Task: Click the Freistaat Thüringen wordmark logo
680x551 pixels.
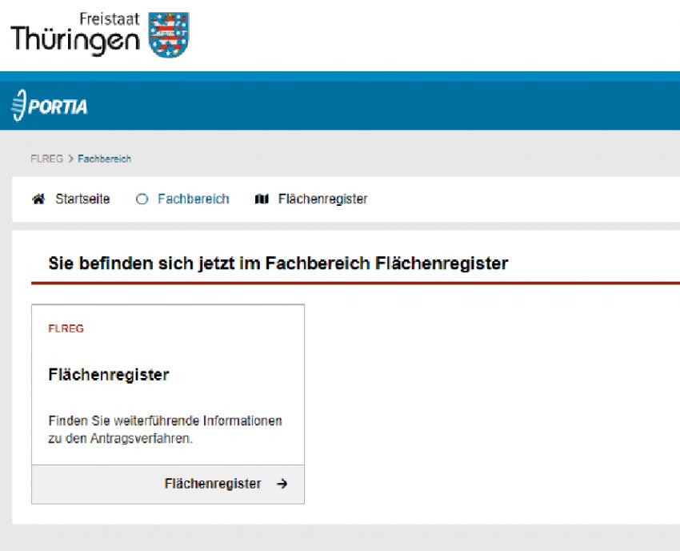Action: click(x=76, y=32)
